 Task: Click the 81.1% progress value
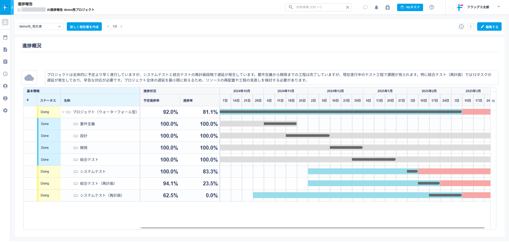point(210,112)
